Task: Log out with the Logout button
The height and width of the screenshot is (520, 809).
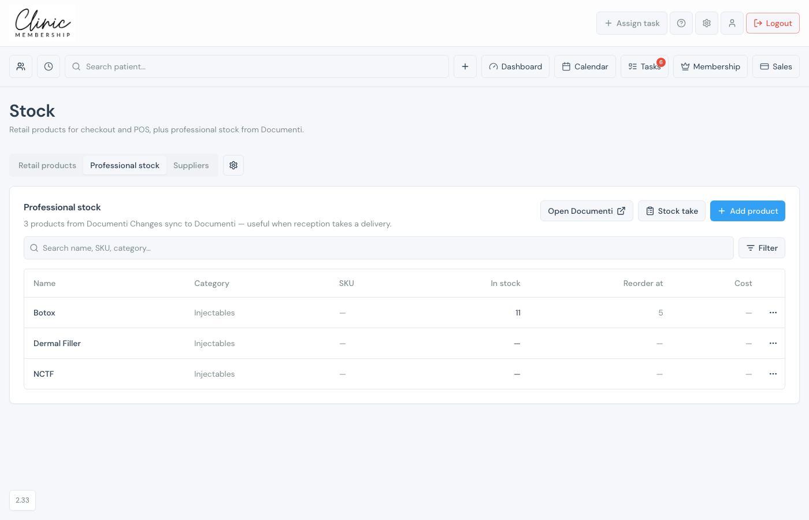Action: pyautogui.click(x=773, y=23)
